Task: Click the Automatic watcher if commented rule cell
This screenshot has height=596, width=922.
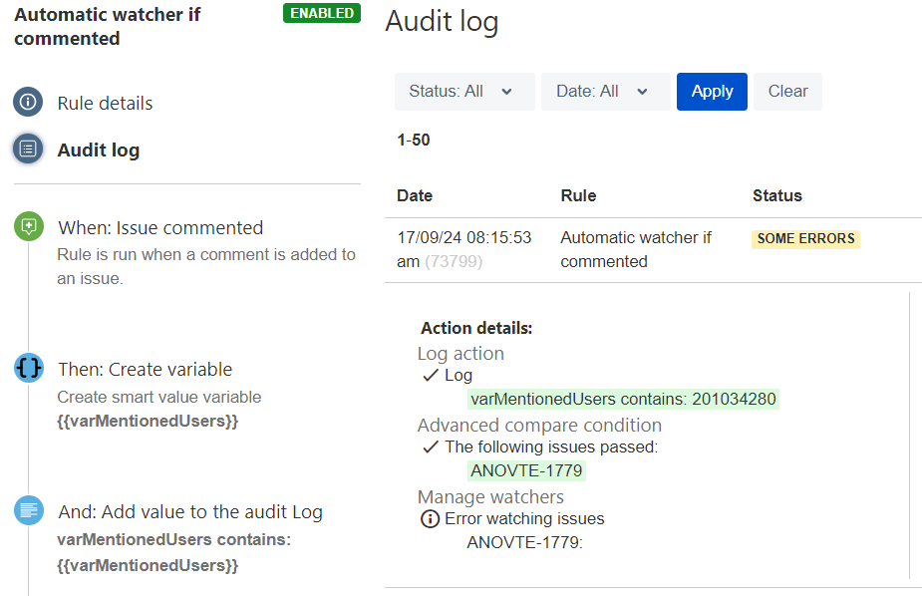Action: (636, 249)
